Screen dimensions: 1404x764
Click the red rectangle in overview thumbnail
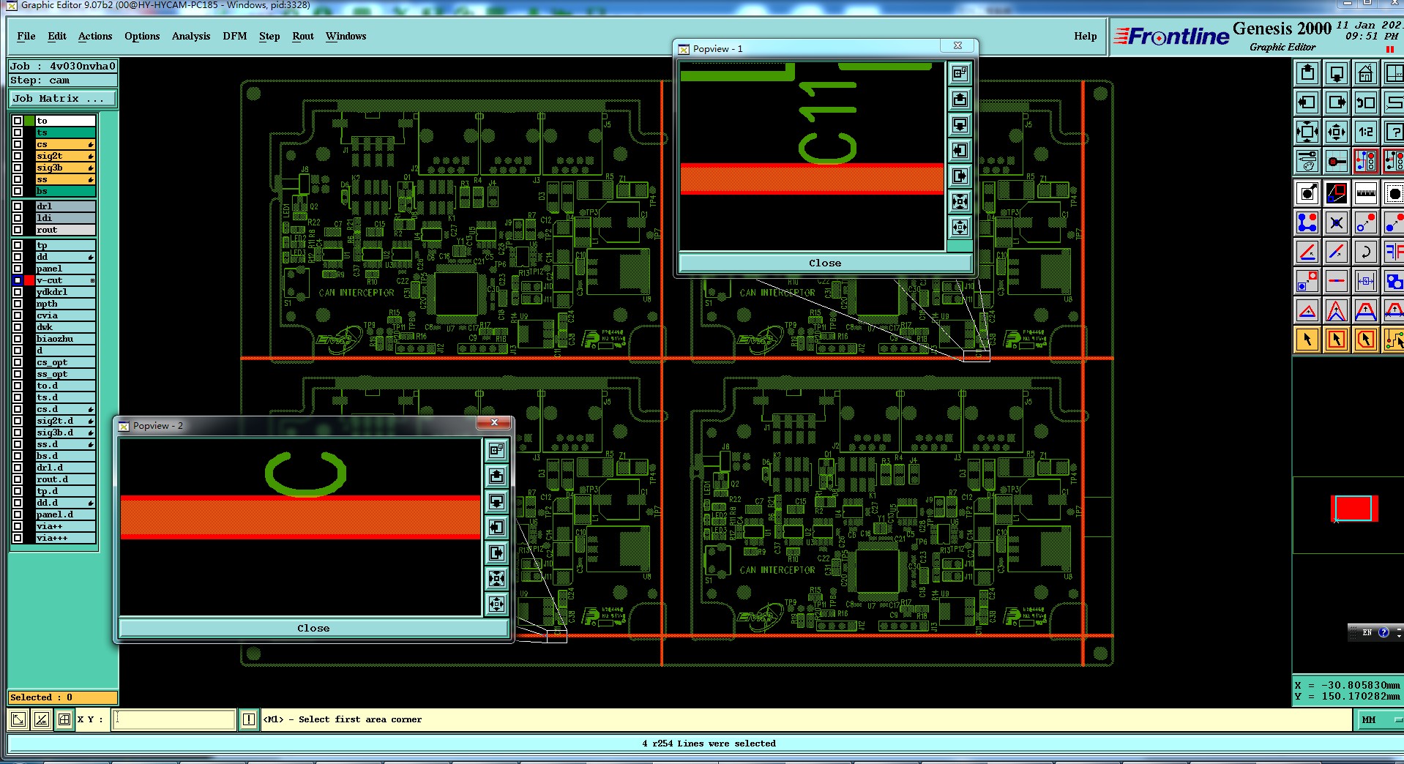(1353, 508)
